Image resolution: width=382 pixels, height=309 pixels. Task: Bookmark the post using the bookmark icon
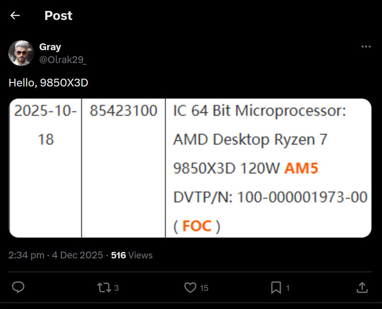(x=276, y=288)
